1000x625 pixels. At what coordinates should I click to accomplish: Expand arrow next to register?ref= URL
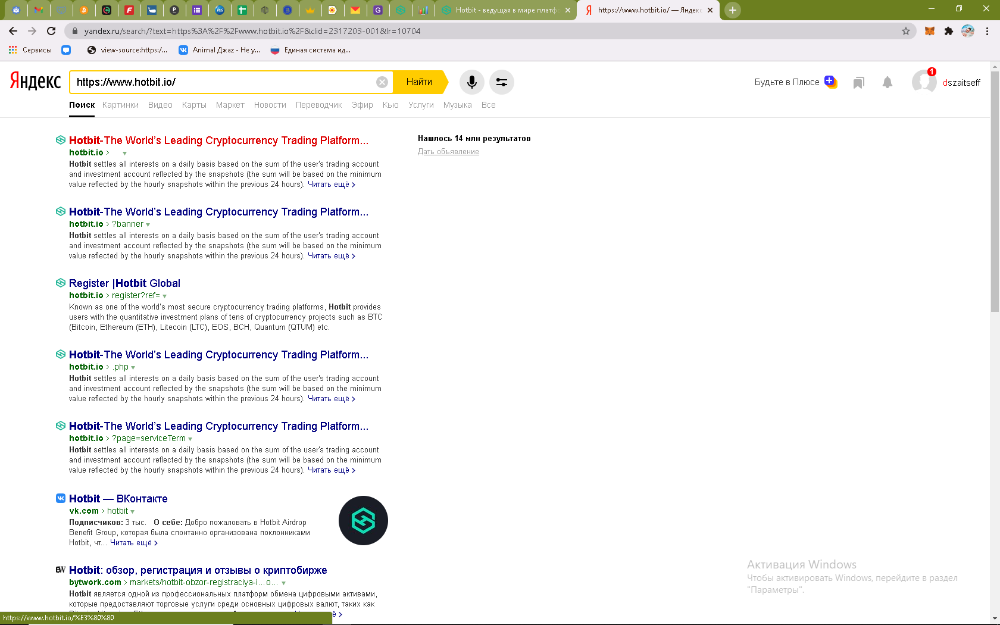pyautogui.click(x=165, y=296)
